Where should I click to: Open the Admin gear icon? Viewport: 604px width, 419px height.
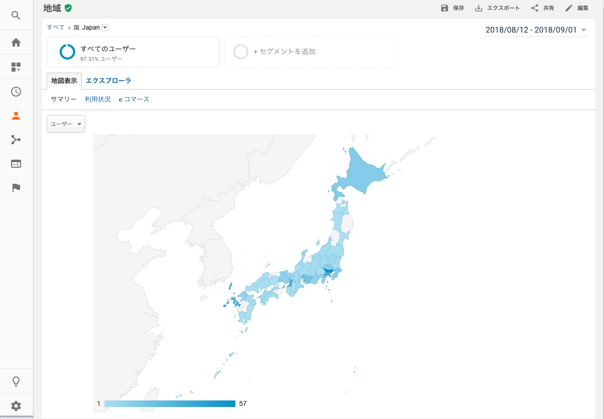pyautogui.click(x=16, y=405)
